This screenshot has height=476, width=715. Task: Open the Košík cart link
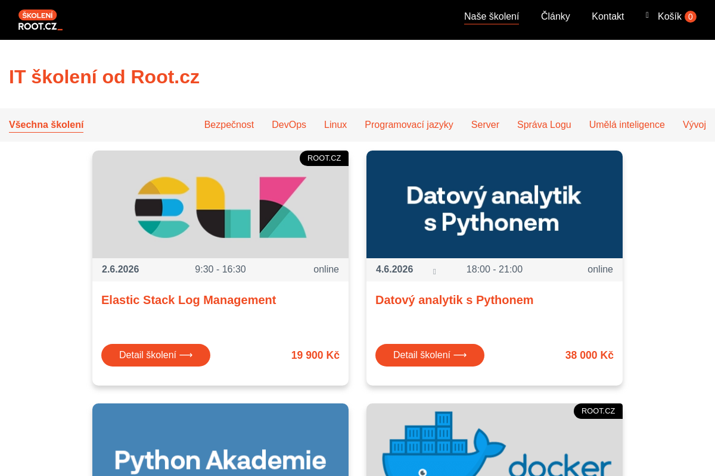[x=670, y=17]
